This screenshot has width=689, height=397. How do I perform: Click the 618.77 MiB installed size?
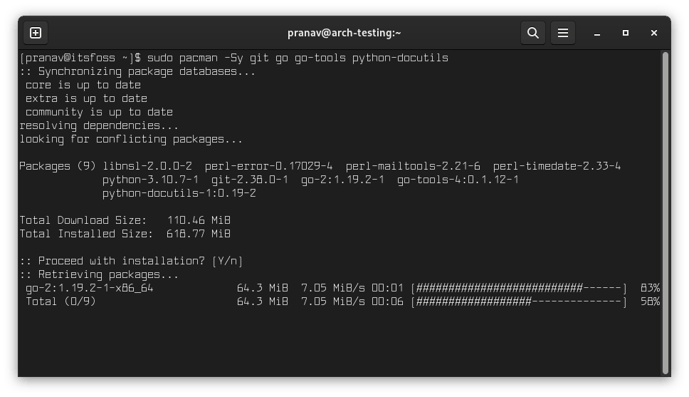(199, 234)
